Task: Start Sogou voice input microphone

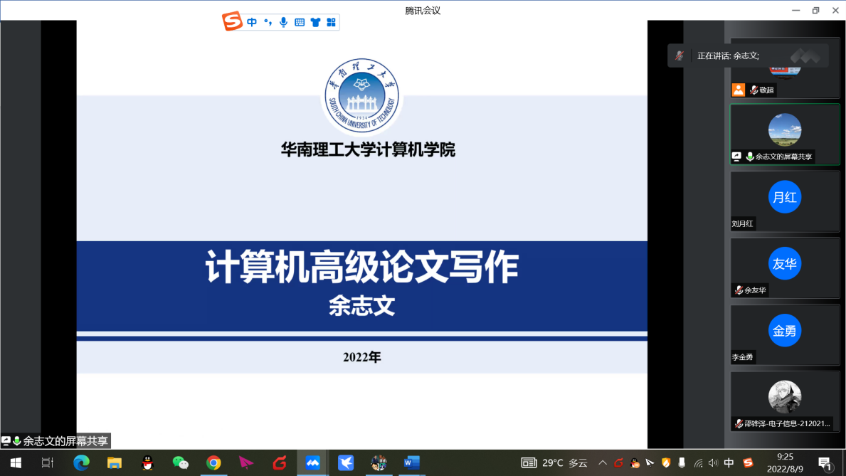Action: [284, 23]
